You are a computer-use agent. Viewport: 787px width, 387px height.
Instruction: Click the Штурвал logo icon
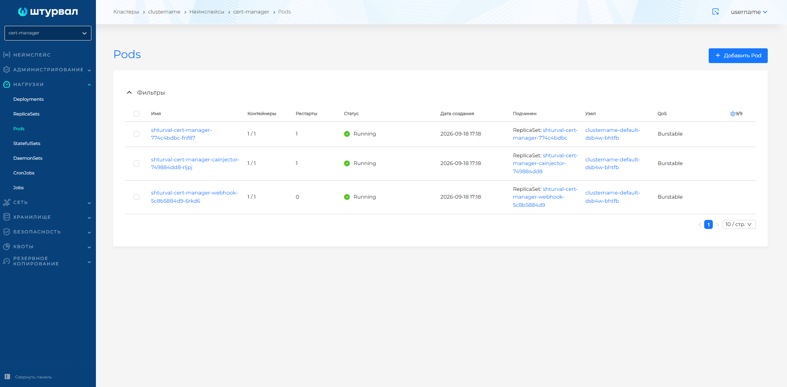(x=23, y=12)
